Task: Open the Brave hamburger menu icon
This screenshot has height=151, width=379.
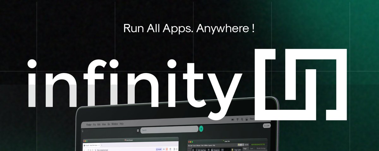Action: coord(177,149)
